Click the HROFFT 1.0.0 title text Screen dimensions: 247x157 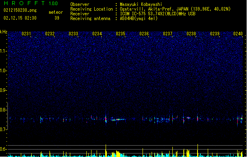pos(31,3)
